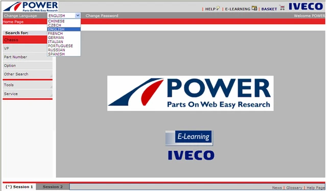Select Chassis search option

[x=25, y=40]
